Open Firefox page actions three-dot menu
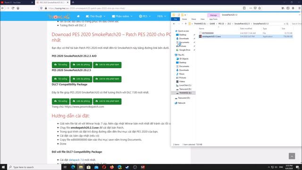 click(251, 8)
